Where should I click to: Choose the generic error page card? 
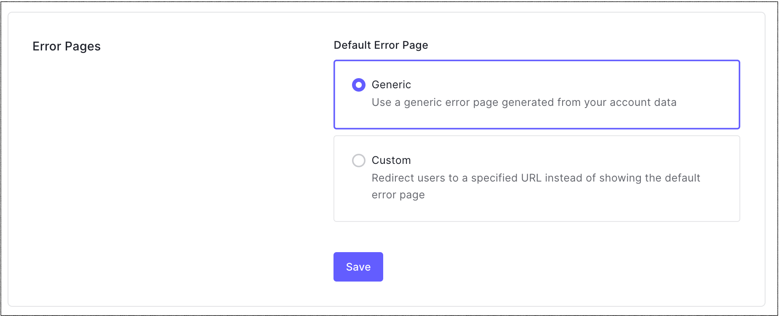536,95
